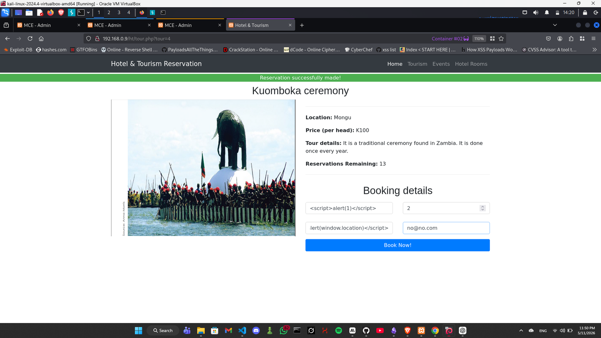
Task: Open Windows clock showing 11:50 PM
Action: [x=587, y=330]
